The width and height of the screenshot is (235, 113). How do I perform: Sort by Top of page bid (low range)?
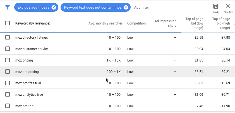coord(194,23)
